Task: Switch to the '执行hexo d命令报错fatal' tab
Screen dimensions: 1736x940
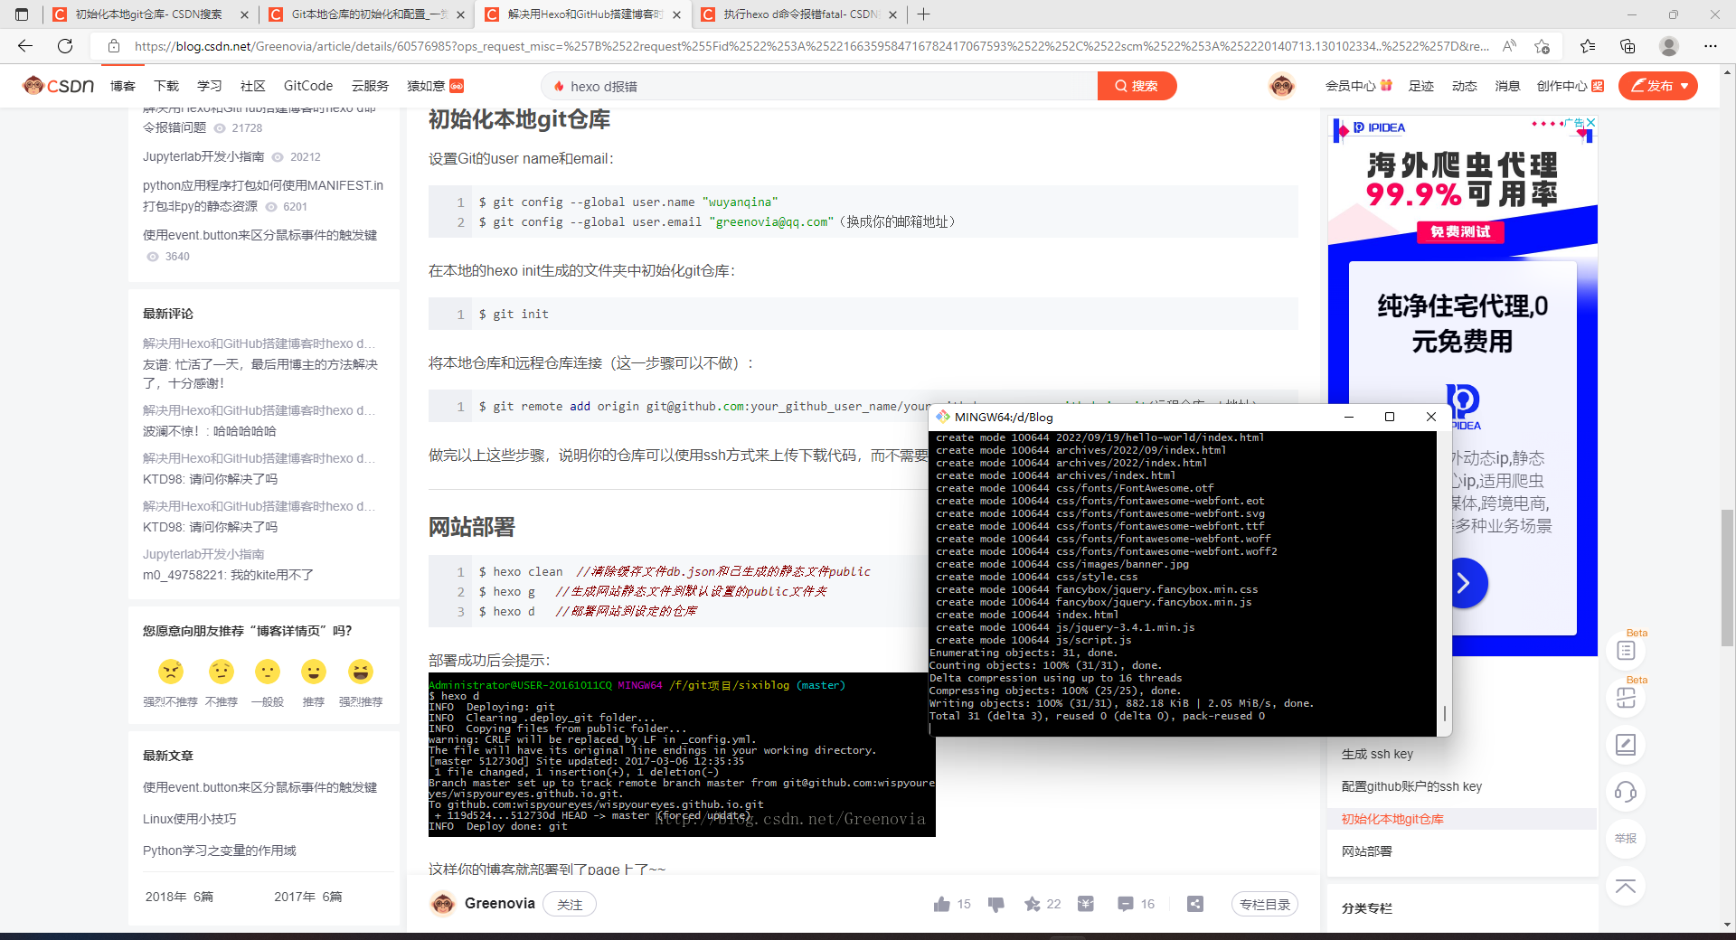Action: [799, 14]
